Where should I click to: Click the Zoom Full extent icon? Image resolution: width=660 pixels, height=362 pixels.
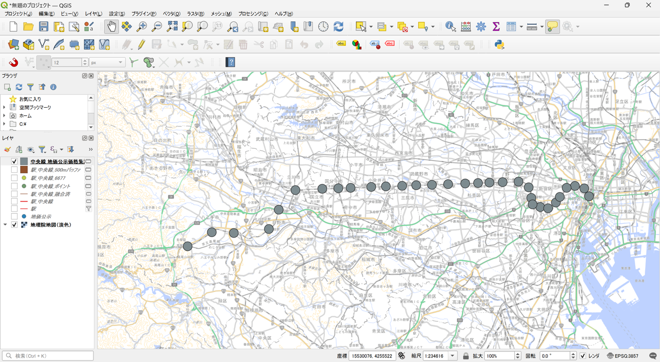(172, 26)
